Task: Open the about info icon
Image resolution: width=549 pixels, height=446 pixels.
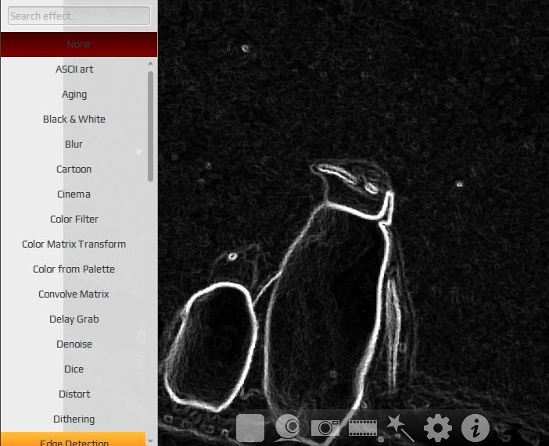Action: coord(475,427)
